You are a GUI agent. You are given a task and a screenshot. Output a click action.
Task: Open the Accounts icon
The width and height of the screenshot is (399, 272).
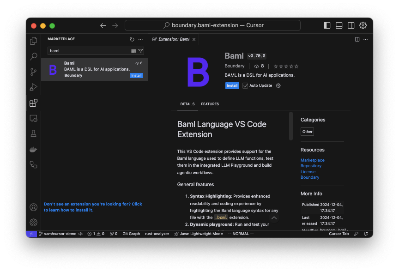33,207
